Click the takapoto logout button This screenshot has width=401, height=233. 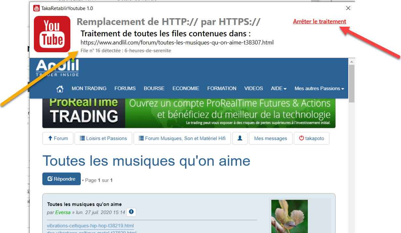click(x=311, y=138)
